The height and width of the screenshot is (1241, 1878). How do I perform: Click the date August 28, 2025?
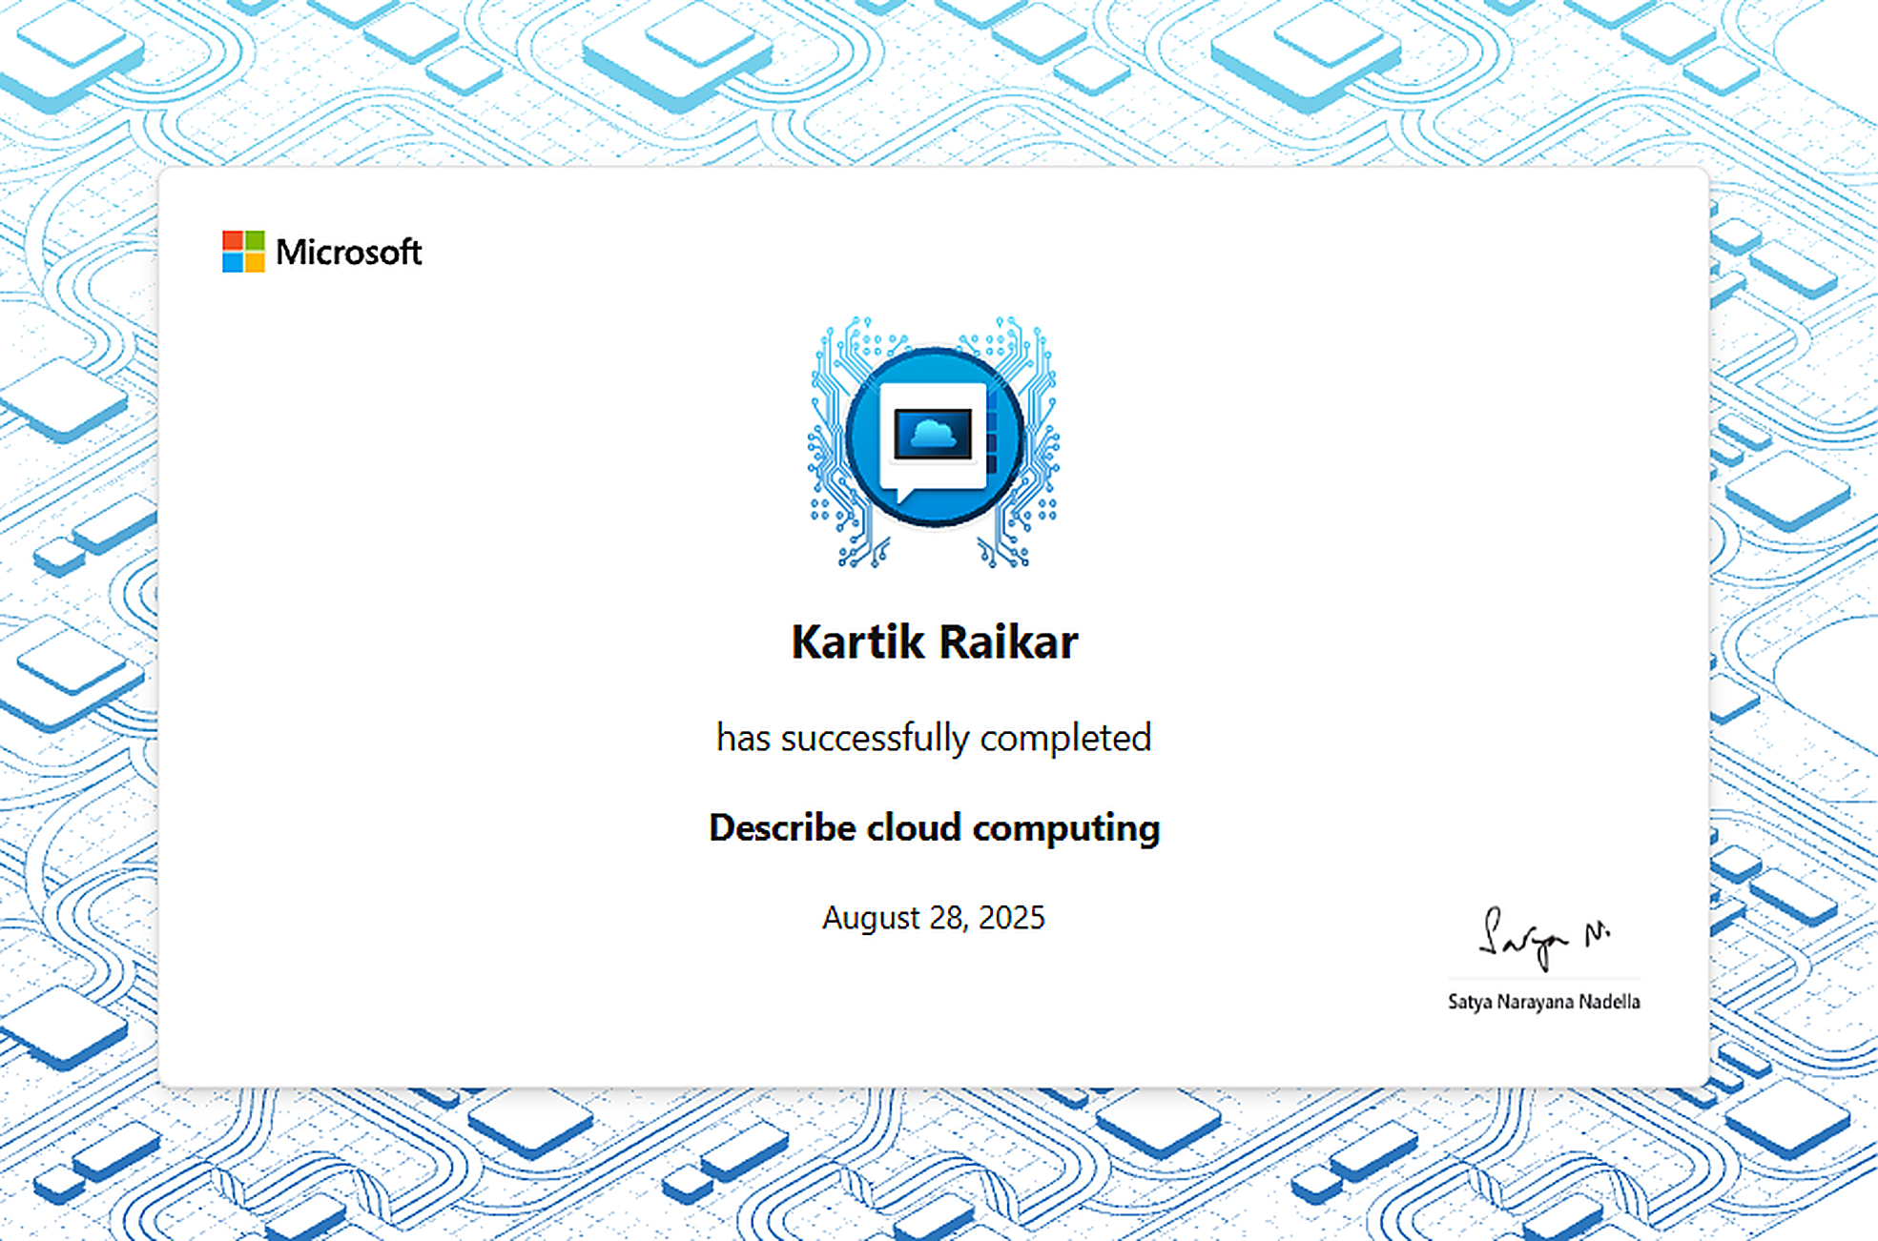(x=934, y=918)
